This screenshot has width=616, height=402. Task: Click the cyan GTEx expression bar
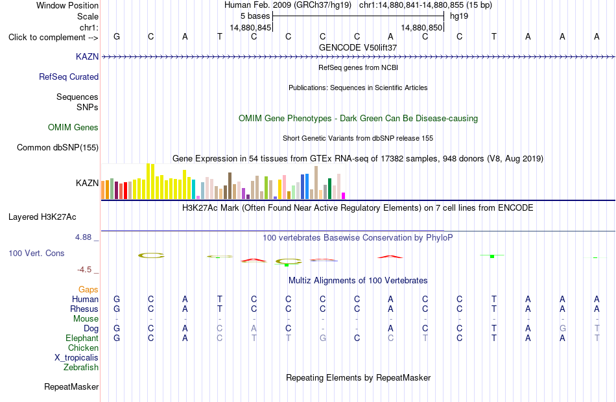coord(193,189)
